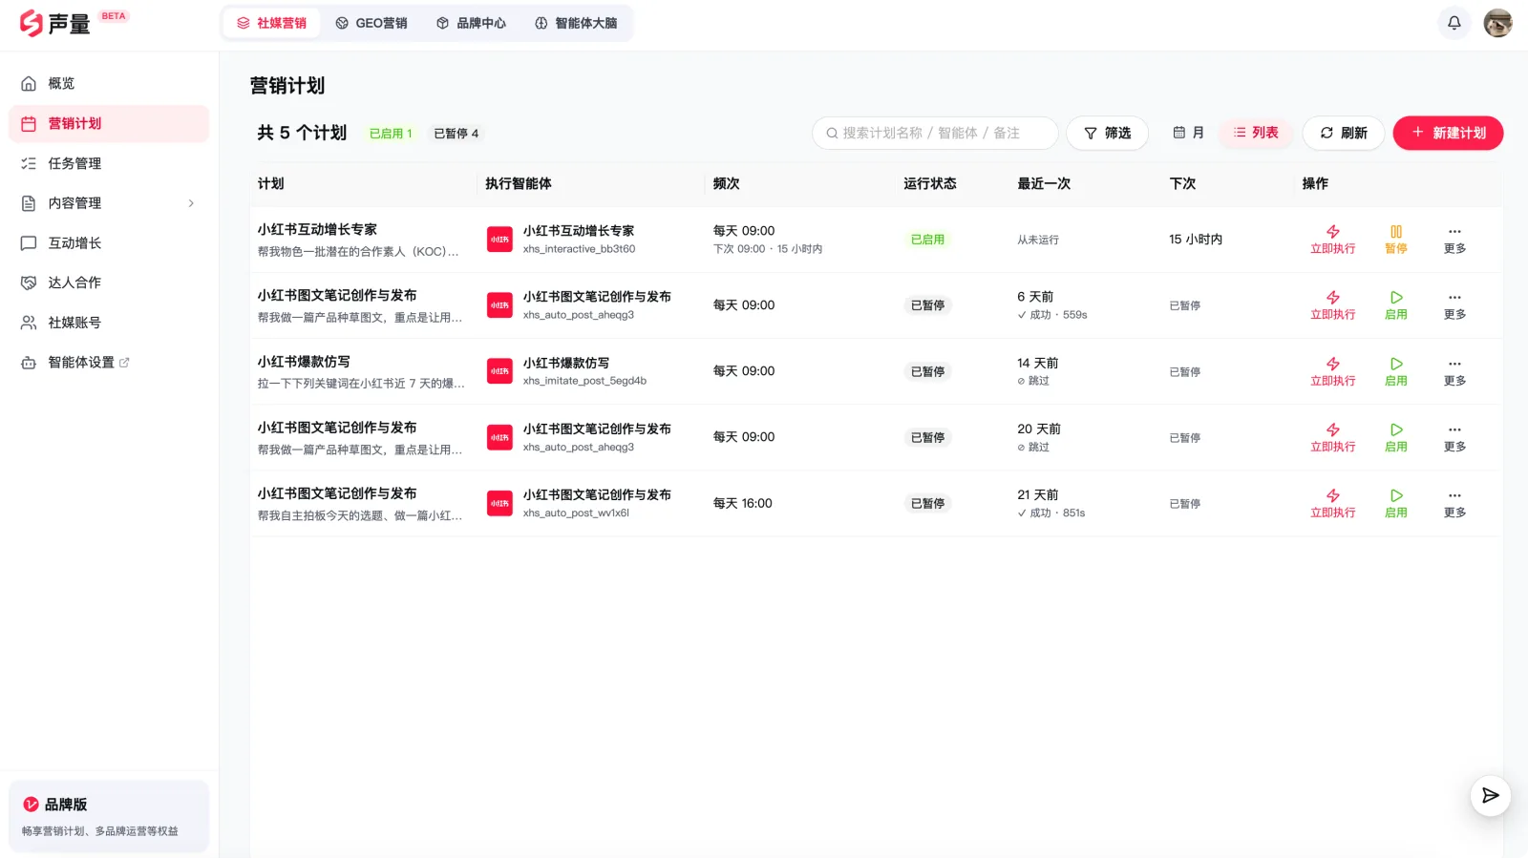Open the notification bell

click(1454, 23)
